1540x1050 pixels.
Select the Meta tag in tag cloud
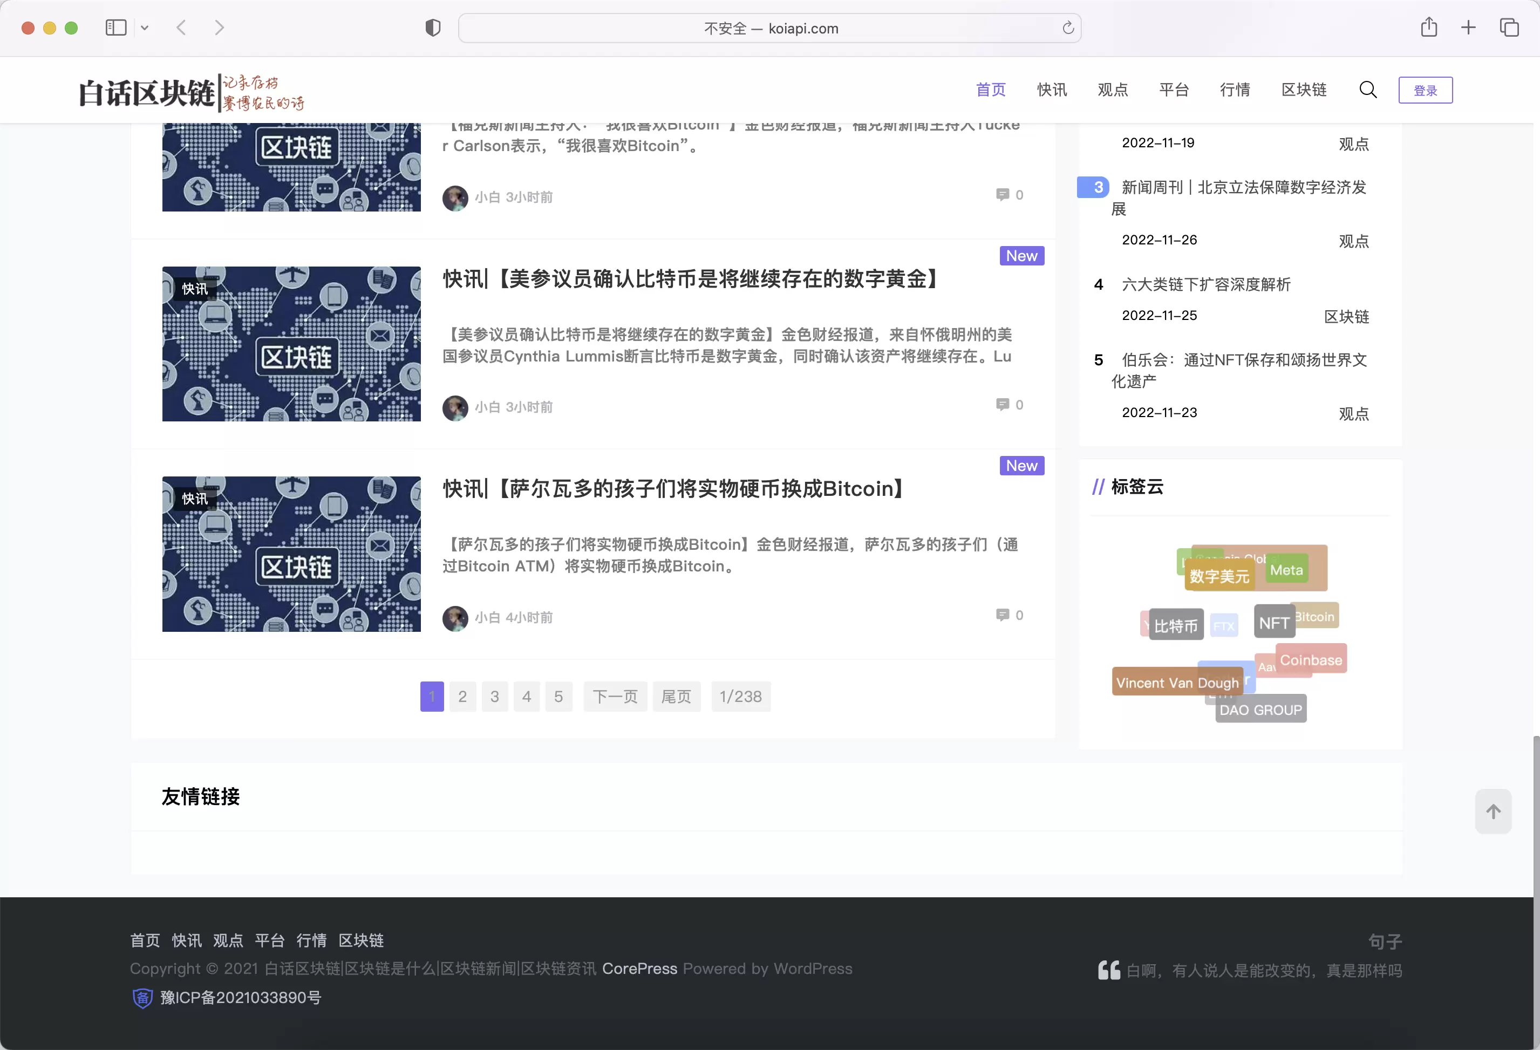(1286, 570)
